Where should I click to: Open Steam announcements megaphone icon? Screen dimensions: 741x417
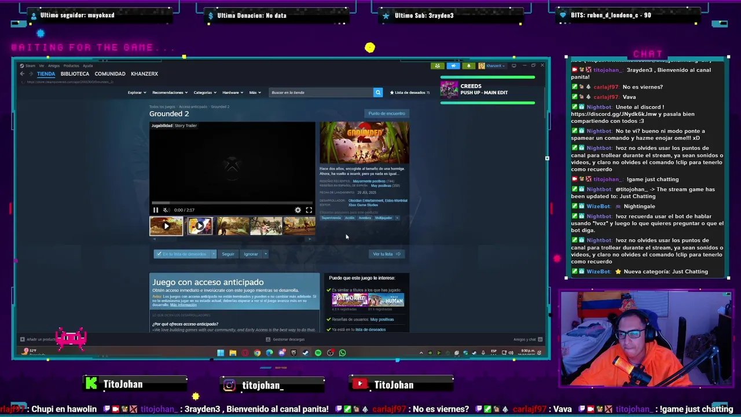[453, 65]
